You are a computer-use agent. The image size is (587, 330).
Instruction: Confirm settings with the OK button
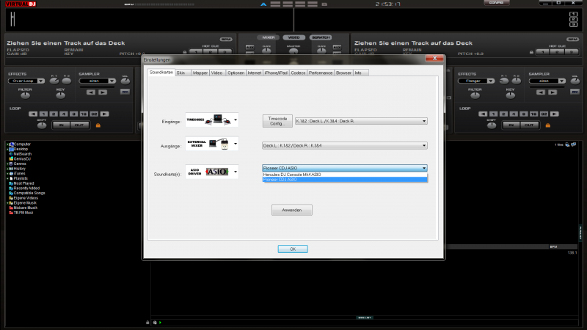(x=293, y=249)
